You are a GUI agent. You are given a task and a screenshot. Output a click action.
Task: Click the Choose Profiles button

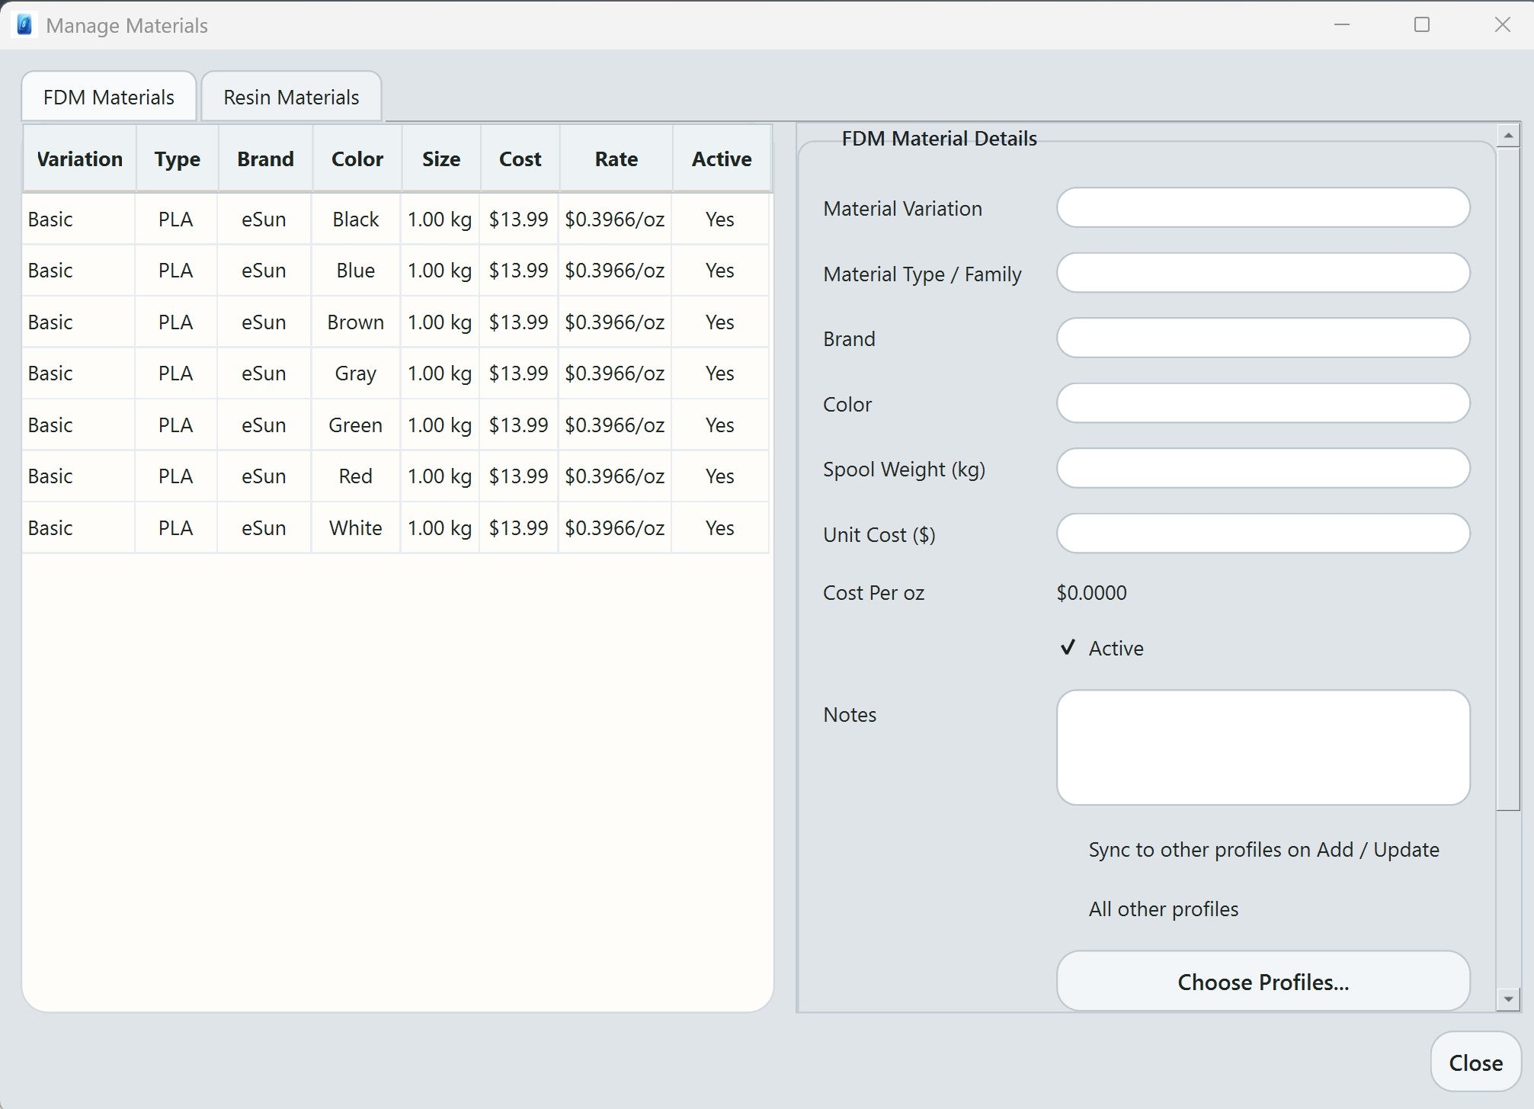tap(1262, 981)
